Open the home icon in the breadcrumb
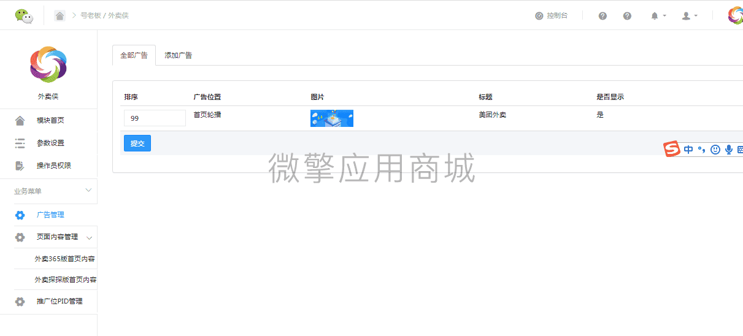The height and width of the screenshot is (336, 743). point(60,15)
